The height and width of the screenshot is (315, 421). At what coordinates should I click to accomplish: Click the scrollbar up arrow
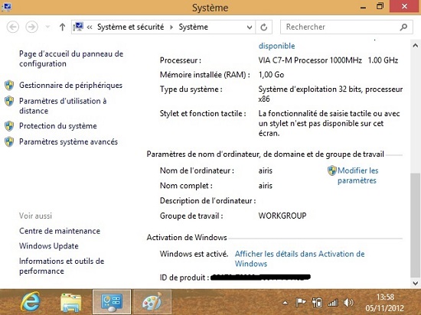click(x=416, y=46)
